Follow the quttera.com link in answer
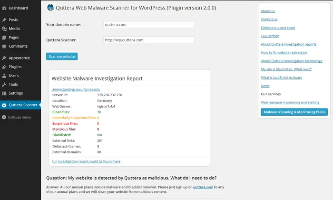This screenshot has width=333, height=200. coord(203,187)
